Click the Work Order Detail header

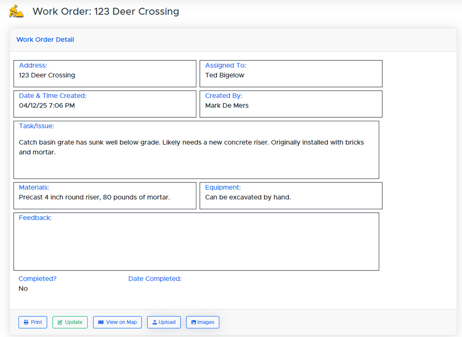pyautogui.click(x=45, y=40)
